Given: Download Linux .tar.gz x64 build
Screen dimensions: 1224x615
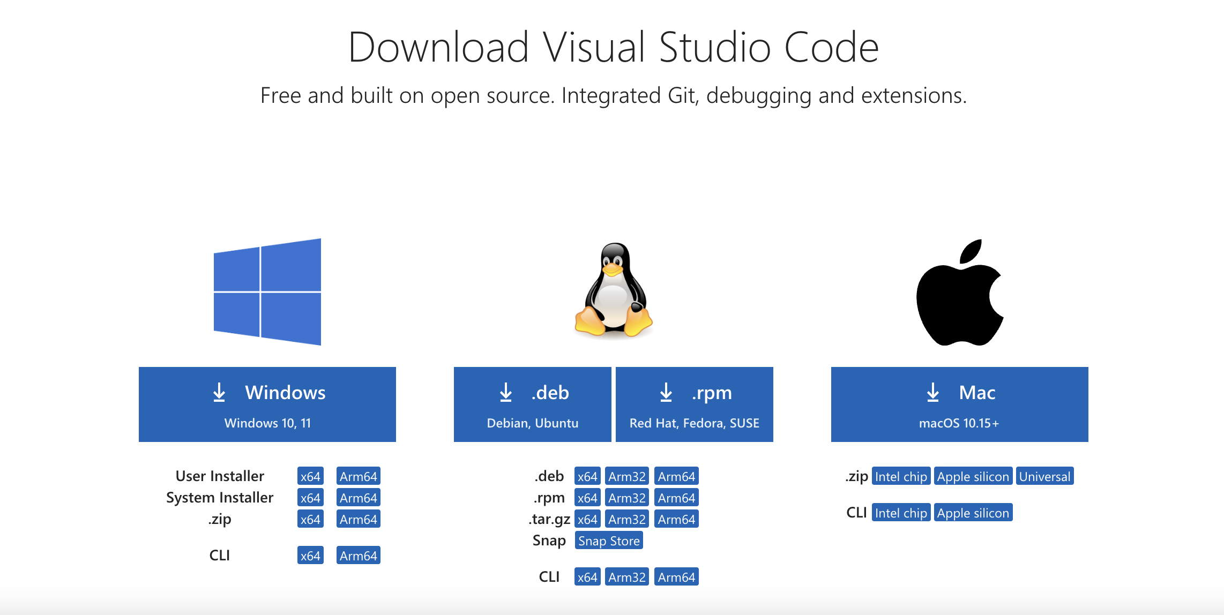Looking at the screenshot, I should pyautogui.click(x=587, y=519).
